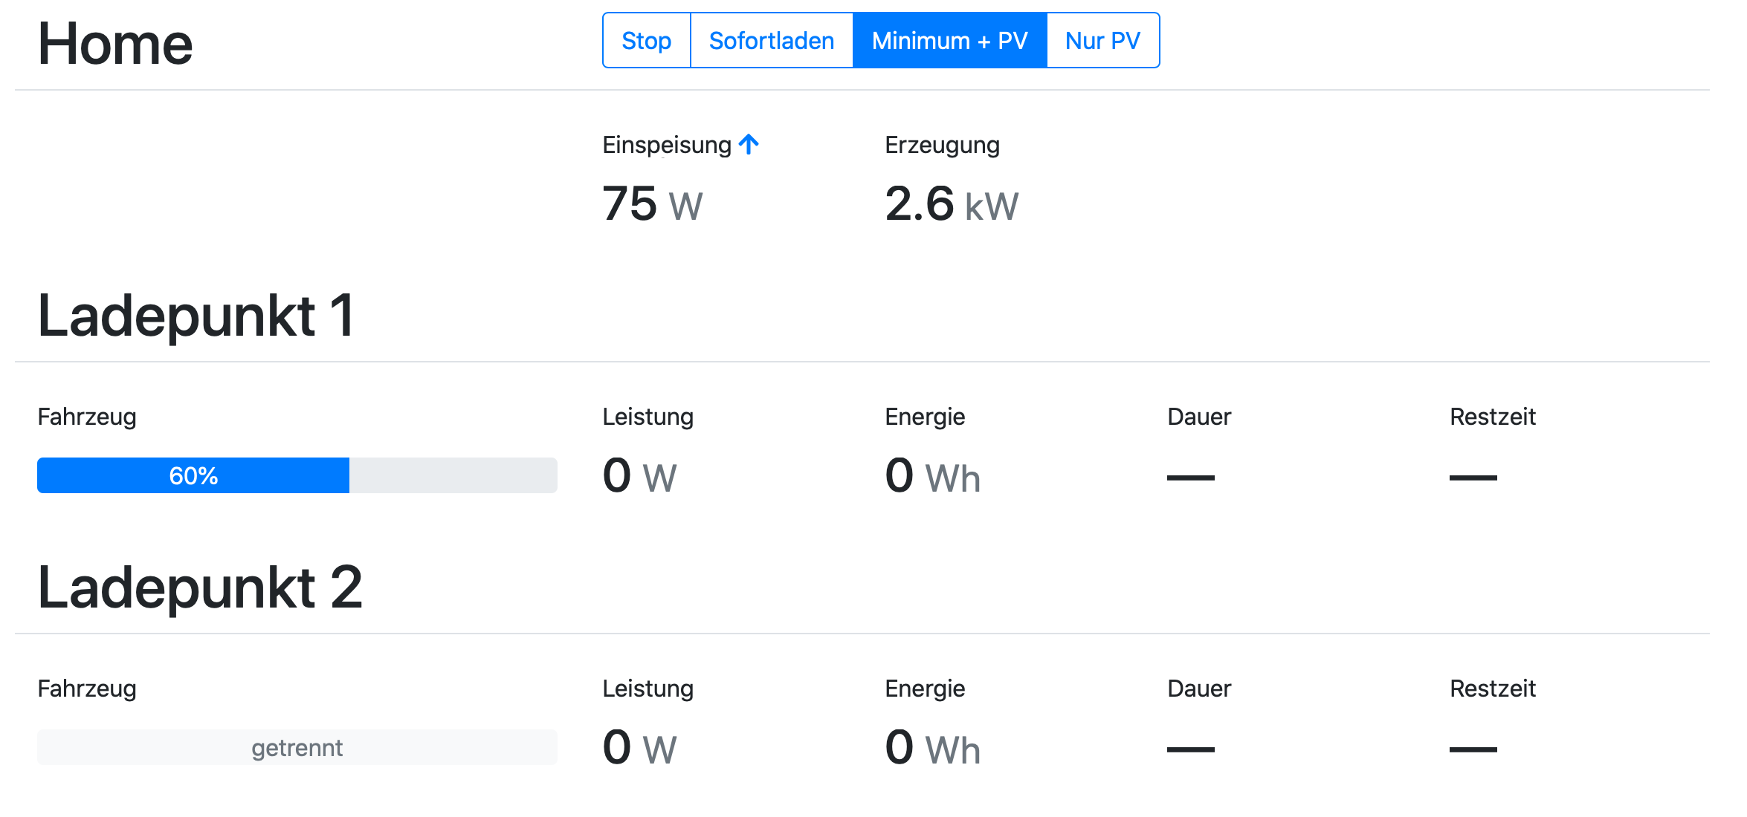
Task: Click the Leistung value of Ladepunkt 2
Action: (x=639, y=747)
